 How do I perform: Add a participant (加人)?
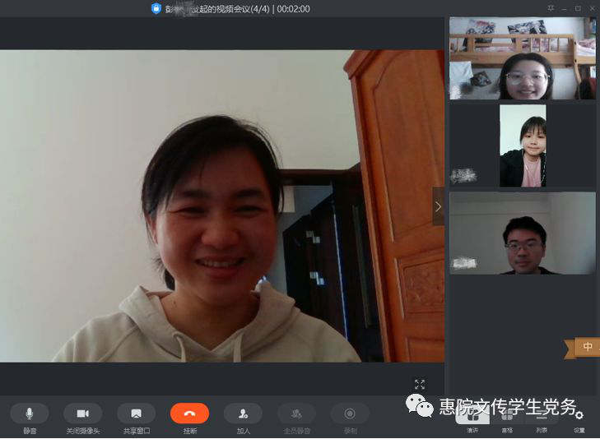coord(243,414)
